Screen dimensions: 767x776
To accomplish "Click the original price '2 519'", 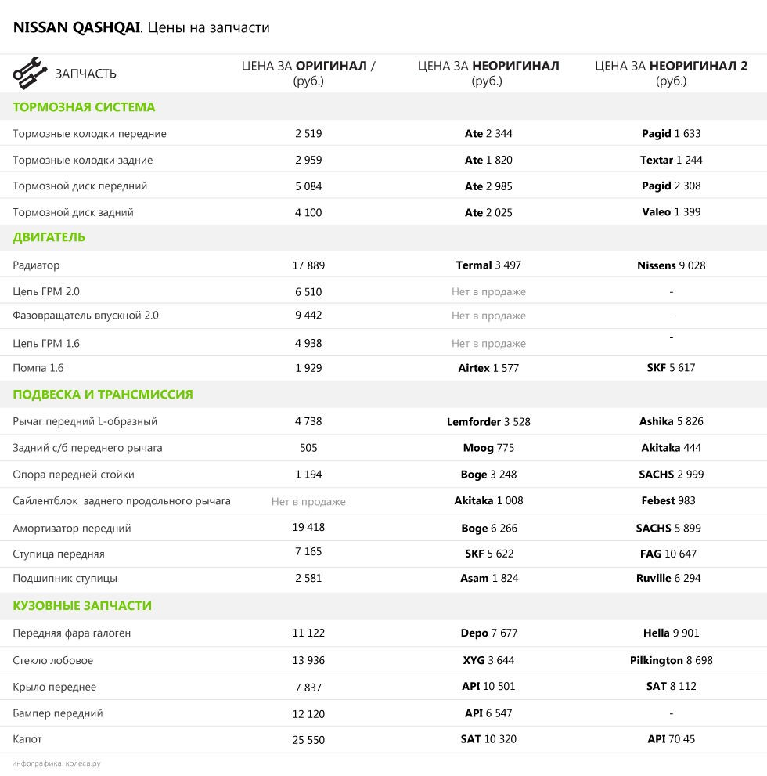I will pyautogui.click(x=308, y=134).
